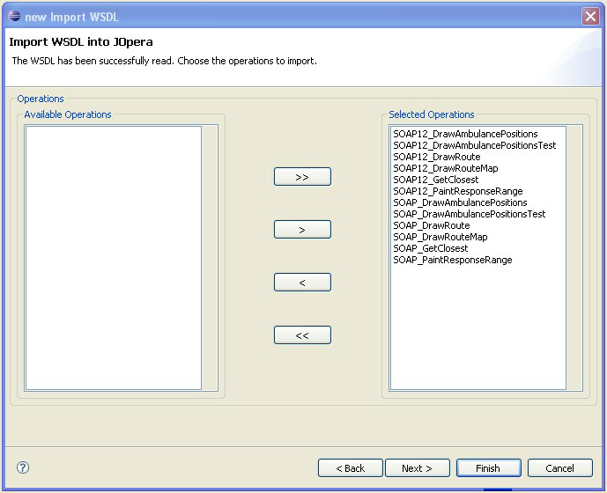Open the help question mark icon
This screenshot has height=493, width=607.
[23, 467]
